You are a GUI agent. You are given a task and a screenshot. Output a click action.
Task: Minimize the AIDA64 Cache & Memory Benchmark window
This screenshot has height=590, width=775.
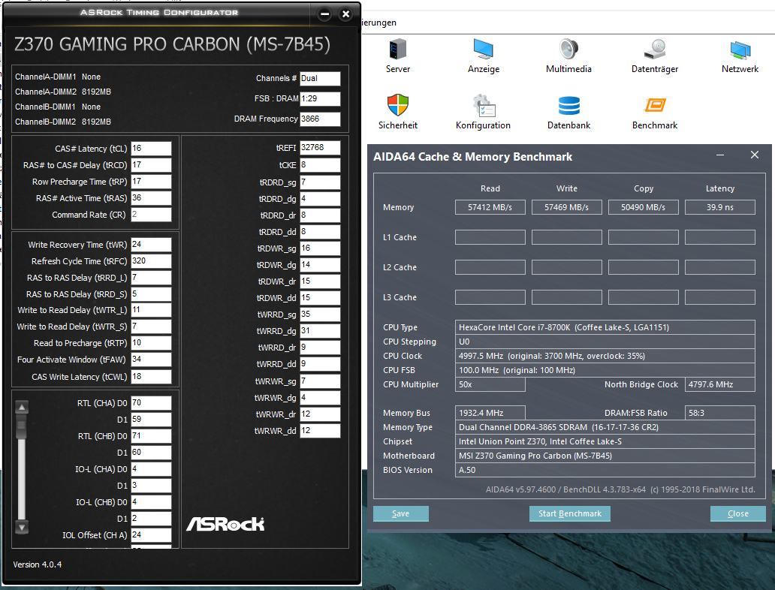720,155
